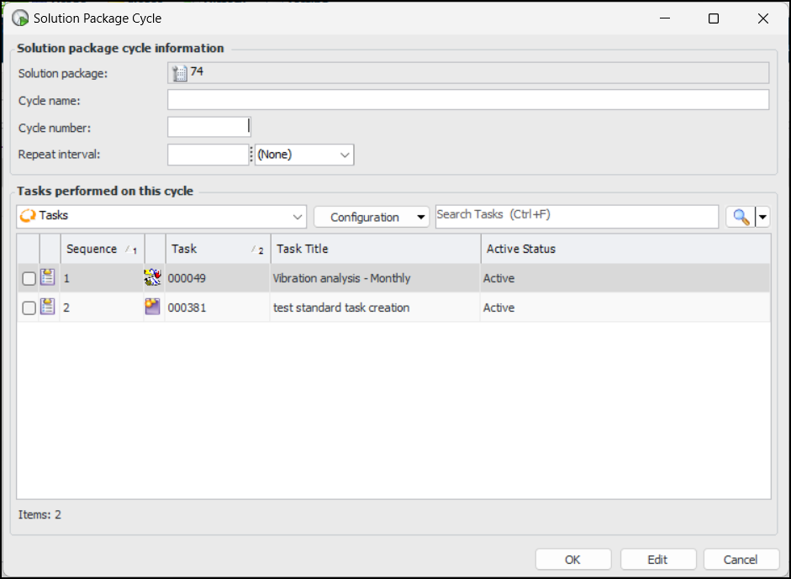Click the purple task icon beside 000381
The image size is (791, 579).
click(152, 307)
